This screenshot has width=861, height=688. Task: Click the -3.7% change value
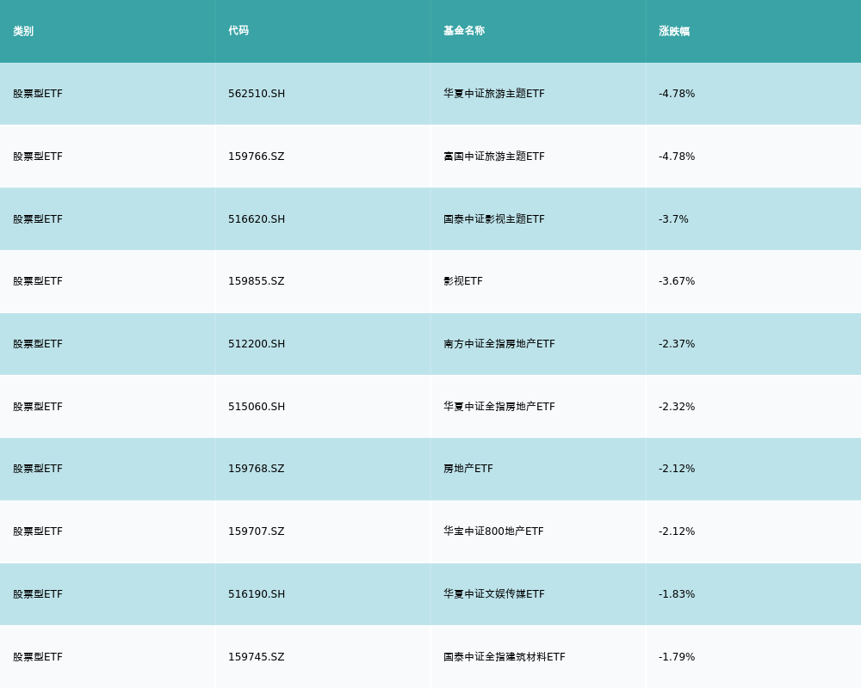(673, 219)
